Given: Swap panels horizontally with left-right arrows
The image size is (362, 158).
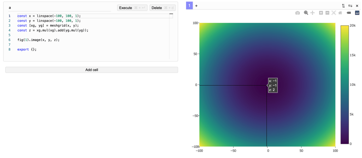Looking at the screenshot, I should [350, 6].
